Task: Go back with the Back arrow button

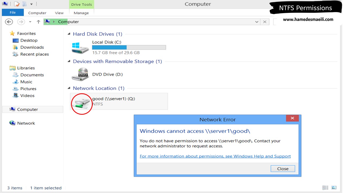Action: pyautogui.click(x=9, y=22)
